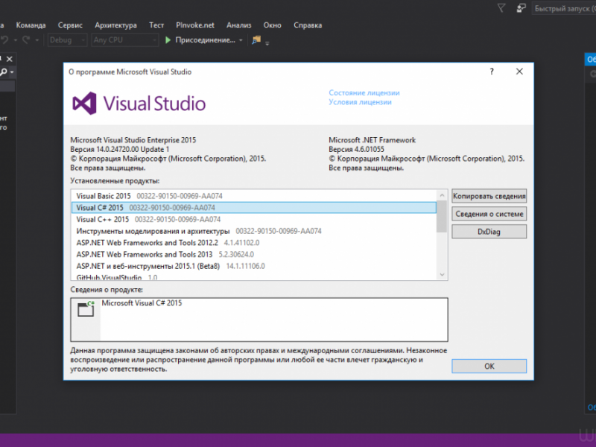Click the help question mark in dialog
This screenshot has width=596, height=447.
pos(492,72)
